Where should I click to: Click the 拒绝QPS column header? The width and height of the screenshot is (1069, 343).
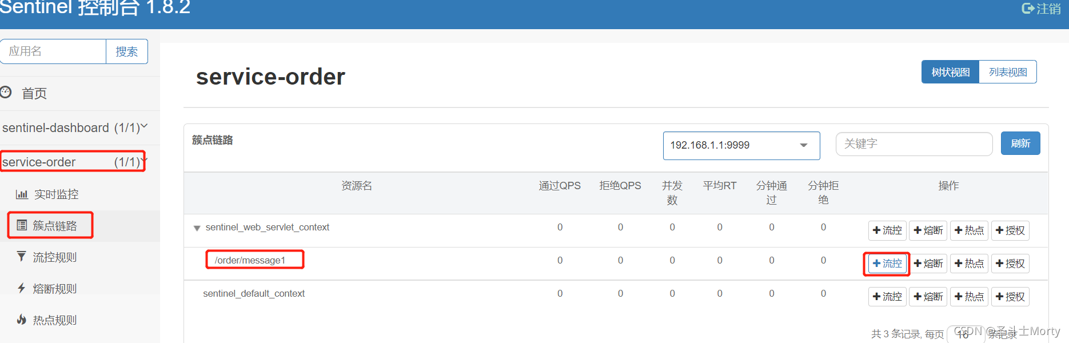click(x=620, y=186)
